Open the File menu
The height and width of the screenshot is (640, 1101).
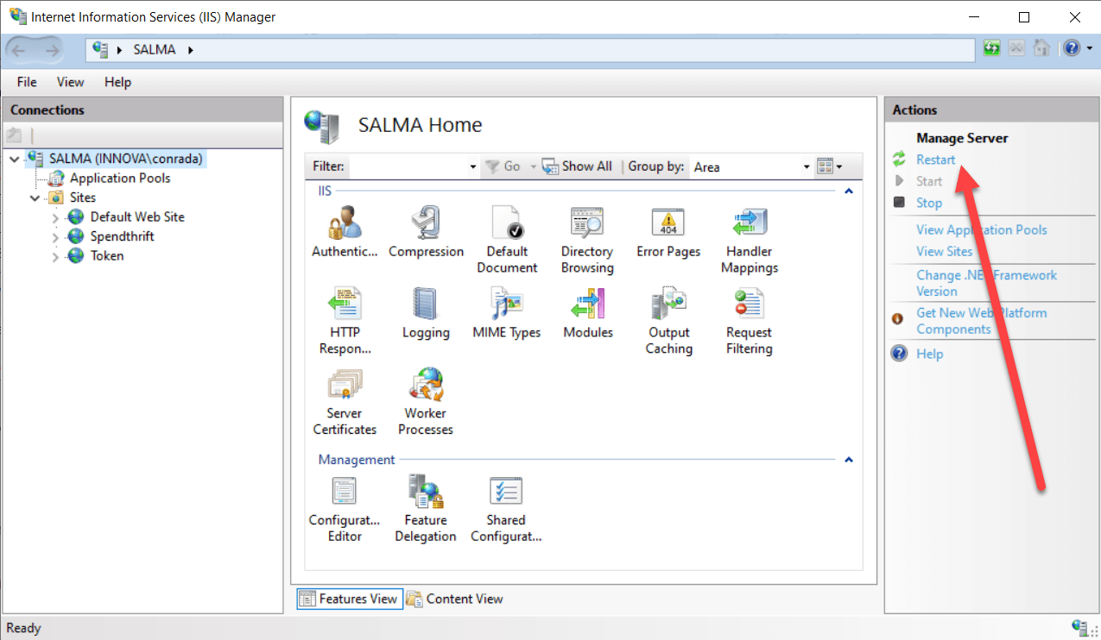pyautogui.click(x=27, y=82)
